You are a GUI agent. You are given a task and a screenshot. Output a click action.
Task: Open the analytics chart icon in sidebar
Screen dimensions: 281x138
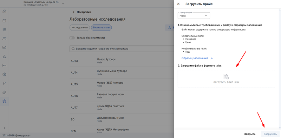point(5,47)
